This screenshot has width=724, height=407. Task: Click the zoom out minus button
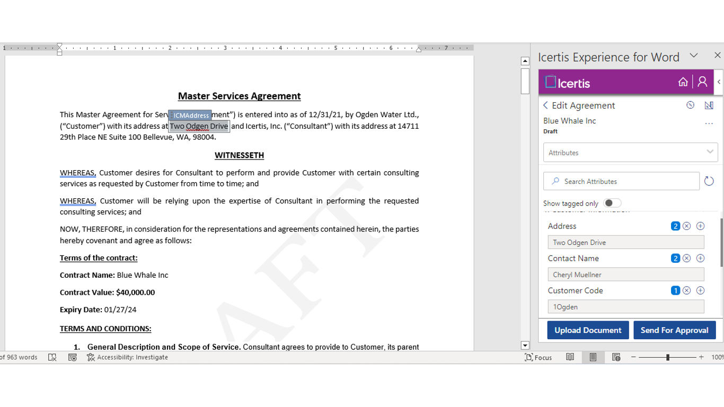pyautogui.click(x=633, y=357)
